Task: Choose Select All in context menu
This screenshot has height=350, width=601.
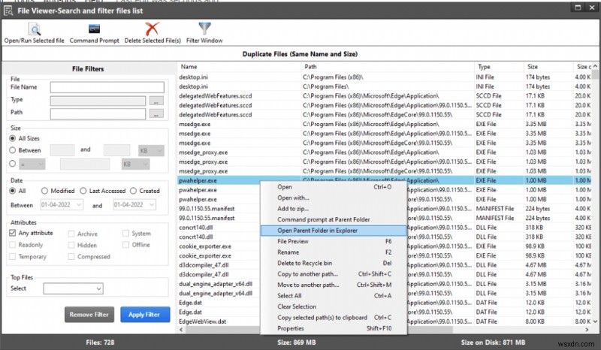Action: click(x=334, y=296)
